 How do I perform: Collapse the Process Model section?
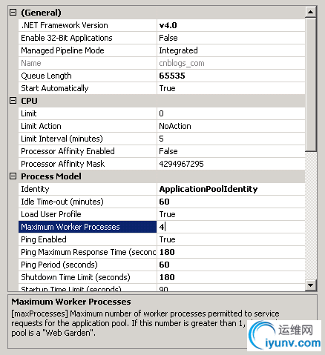[13, 176]
